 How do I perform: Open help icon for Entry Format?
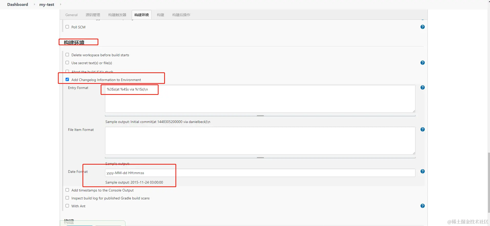pyautogui.click(x=423, y=87)
